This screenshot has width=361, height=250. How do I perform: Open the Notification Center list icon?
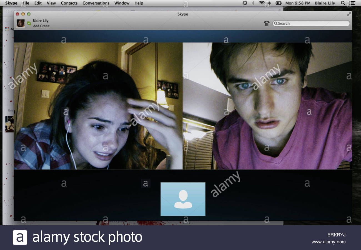tap(352, 3)
